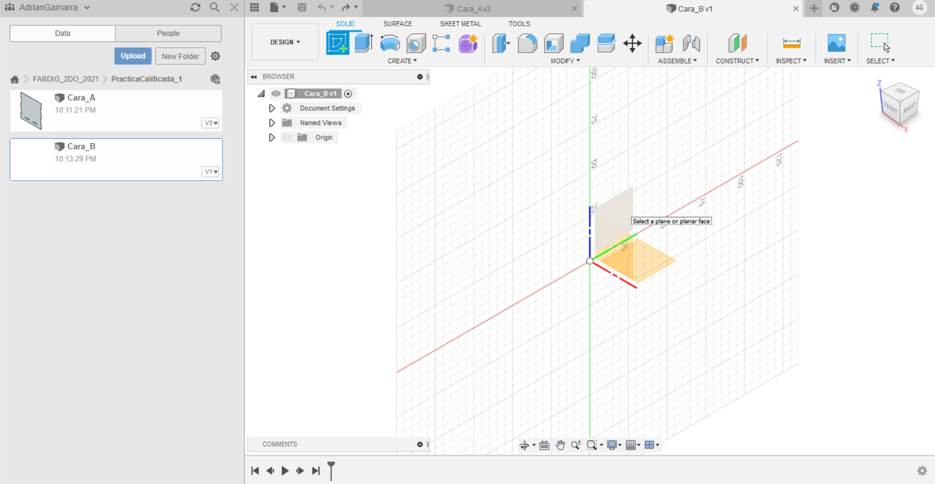Click the New Folder button

pos(180,56)
